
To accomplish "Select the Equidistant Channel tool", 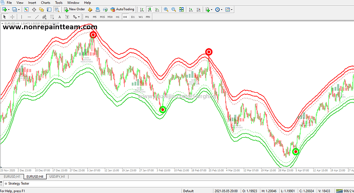I will click(x=44, y=17).
